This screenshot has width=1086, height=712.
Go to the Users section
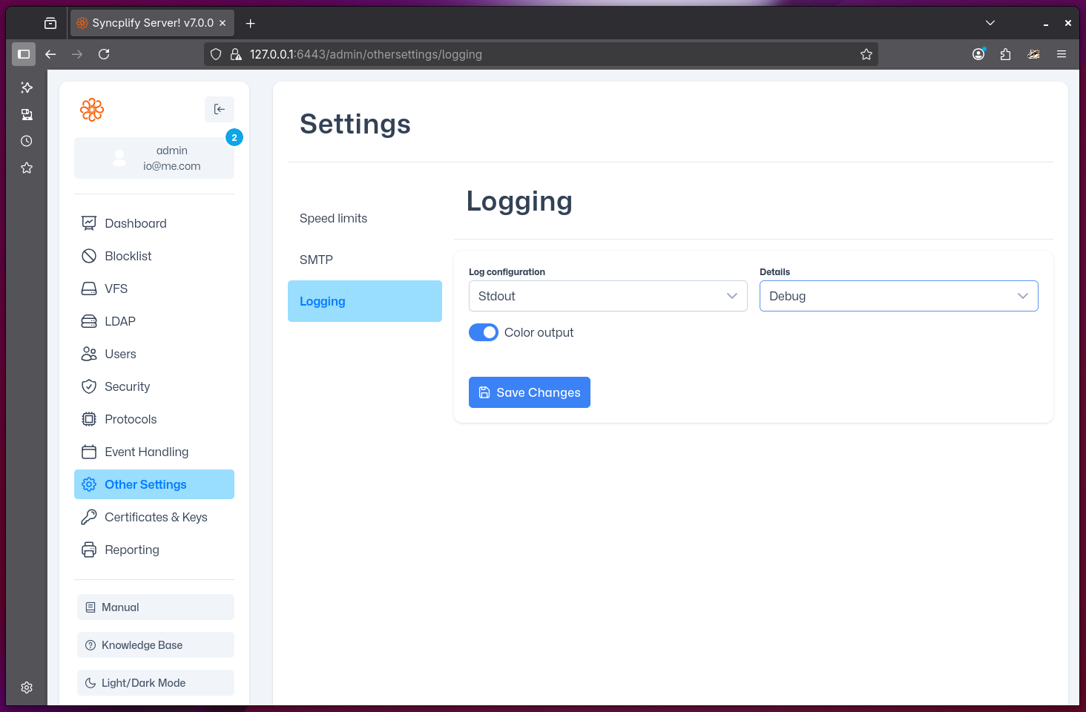121,354
